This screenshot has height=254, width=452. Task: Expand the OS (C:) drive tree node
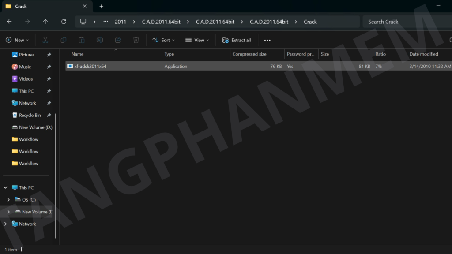[x=8, y=200]
